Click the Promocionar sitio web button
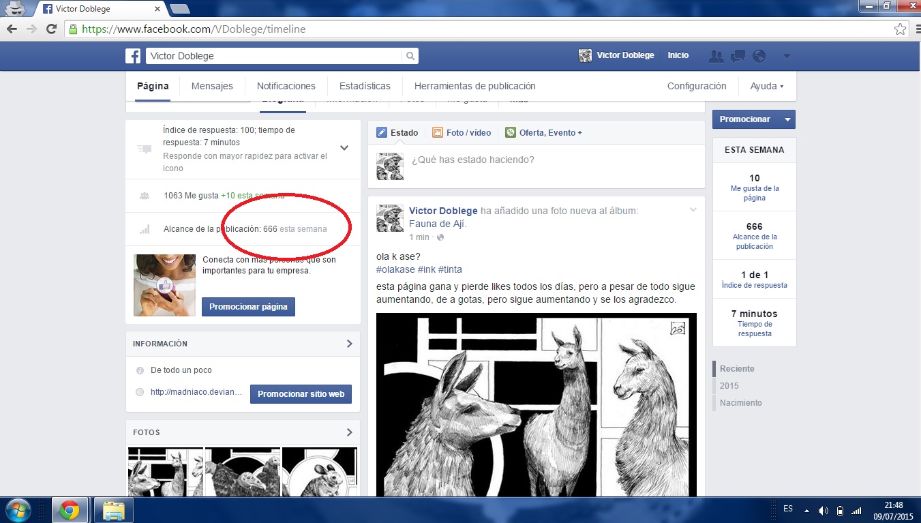921x523 pixels. coord(301,393)
